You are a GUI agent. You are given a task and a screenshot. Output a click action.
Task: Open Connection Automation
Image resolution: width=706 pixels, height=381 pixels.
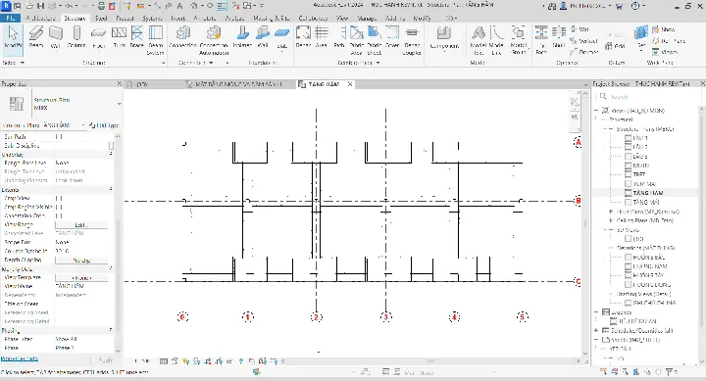point(214,39)
